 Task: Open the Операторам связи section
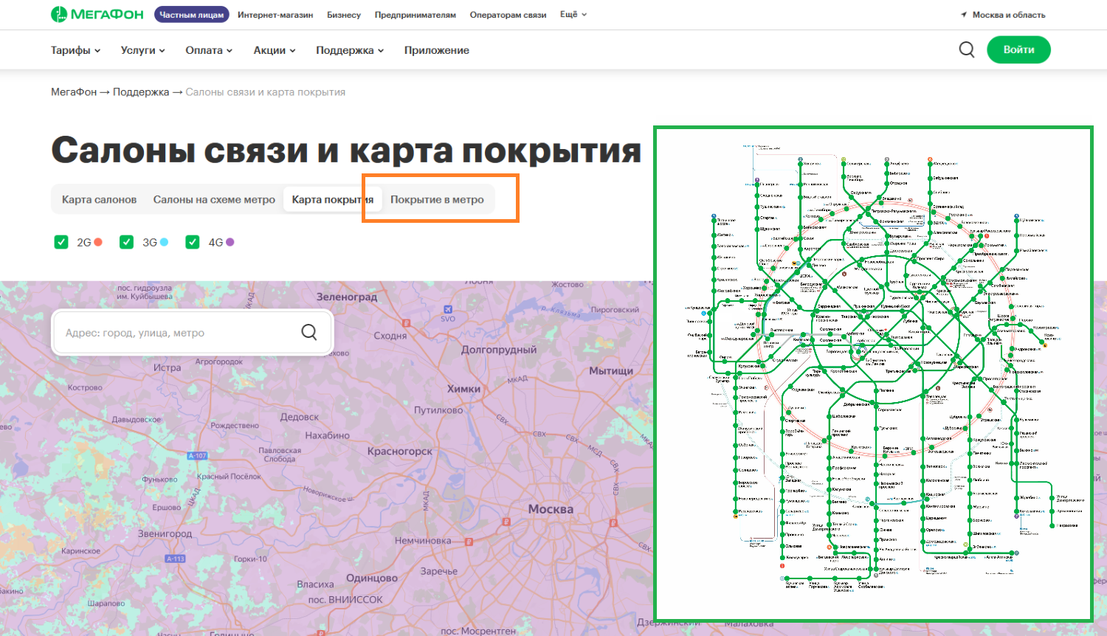tap(508, 15)
